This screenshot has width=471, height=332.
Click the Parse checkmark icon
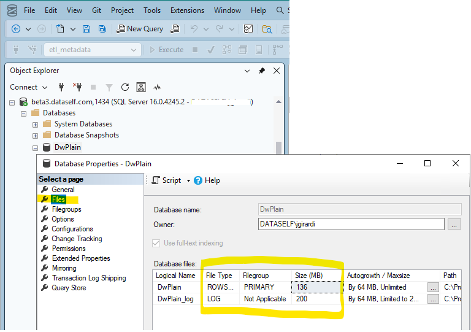click(x=211, y=50)
